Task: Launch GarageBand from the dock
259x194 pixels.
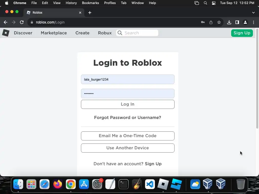Action: tap(137, 184)
